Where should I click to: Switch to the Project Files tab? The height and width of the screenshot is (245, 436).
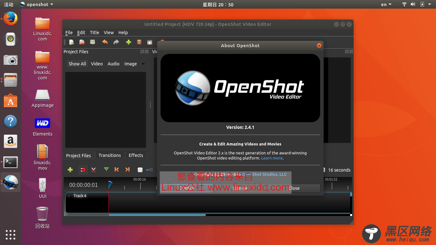79,155
